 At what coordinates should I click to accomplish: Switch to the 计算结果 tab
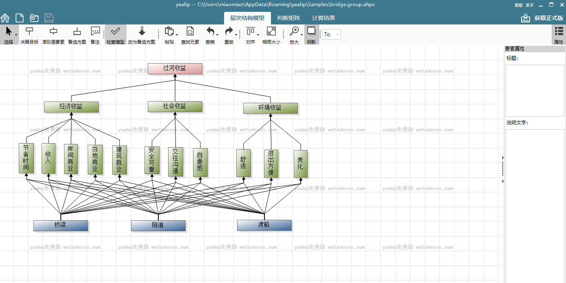coord(324,18)
